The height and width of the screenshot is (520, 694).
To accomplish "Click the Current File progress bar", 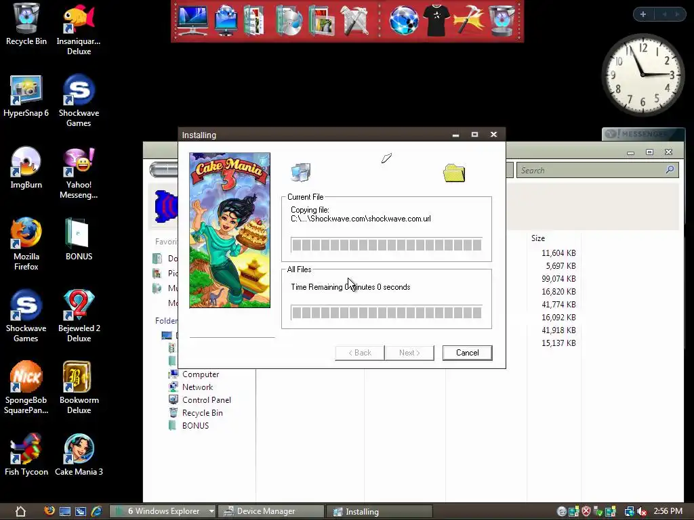I will 386,245.
